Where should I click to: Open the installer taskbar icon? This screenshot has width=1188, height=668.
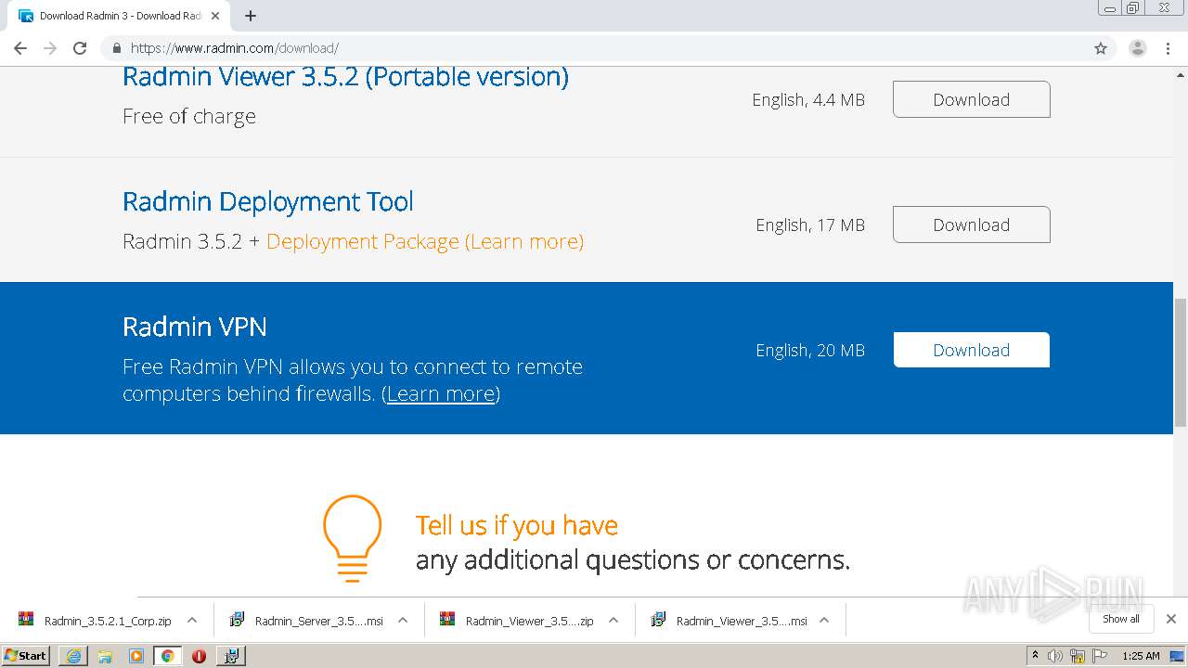[x=231, y=656]
